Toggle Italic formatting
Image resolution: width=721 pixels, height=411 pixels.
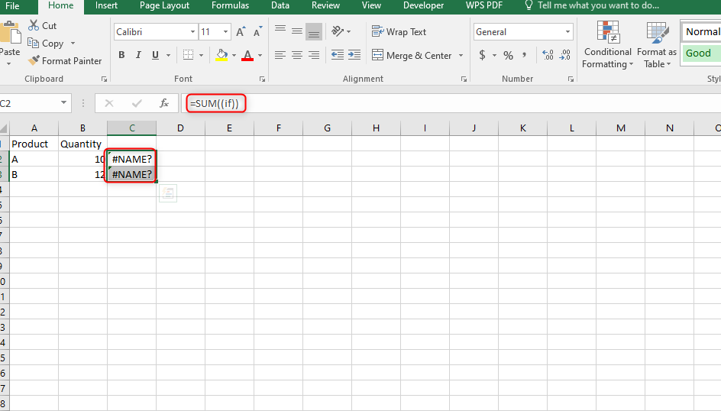(x=138, y=55)
